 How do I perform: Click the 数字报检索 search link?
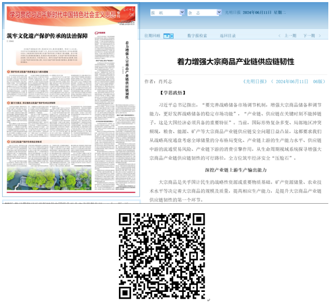[x=197, y=36]
